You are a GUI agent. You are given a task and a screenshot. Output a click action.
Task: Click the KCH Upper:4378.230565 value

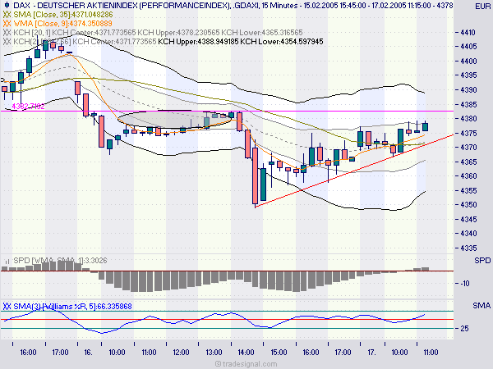click(178, 32)
